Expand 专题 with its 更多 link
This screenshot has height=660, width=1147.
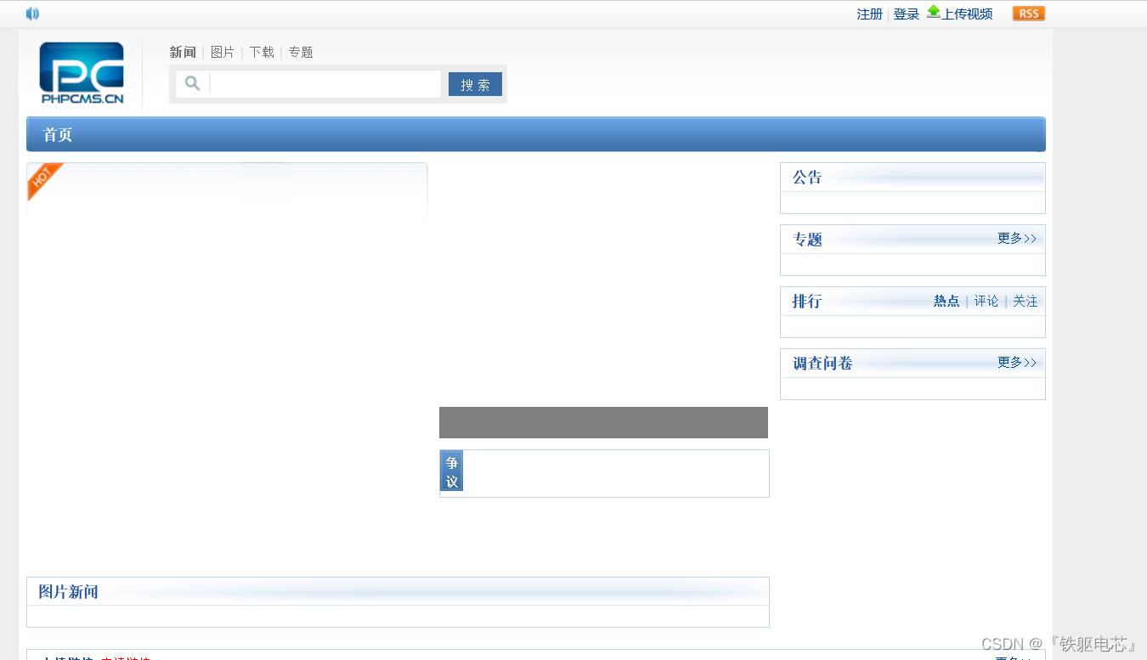[1016, 239]
